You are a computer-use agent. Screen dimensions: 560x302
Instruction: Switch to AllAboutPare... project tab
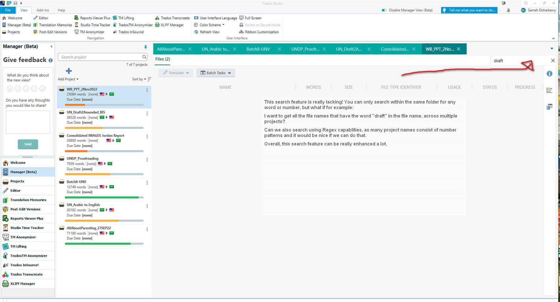171,49
